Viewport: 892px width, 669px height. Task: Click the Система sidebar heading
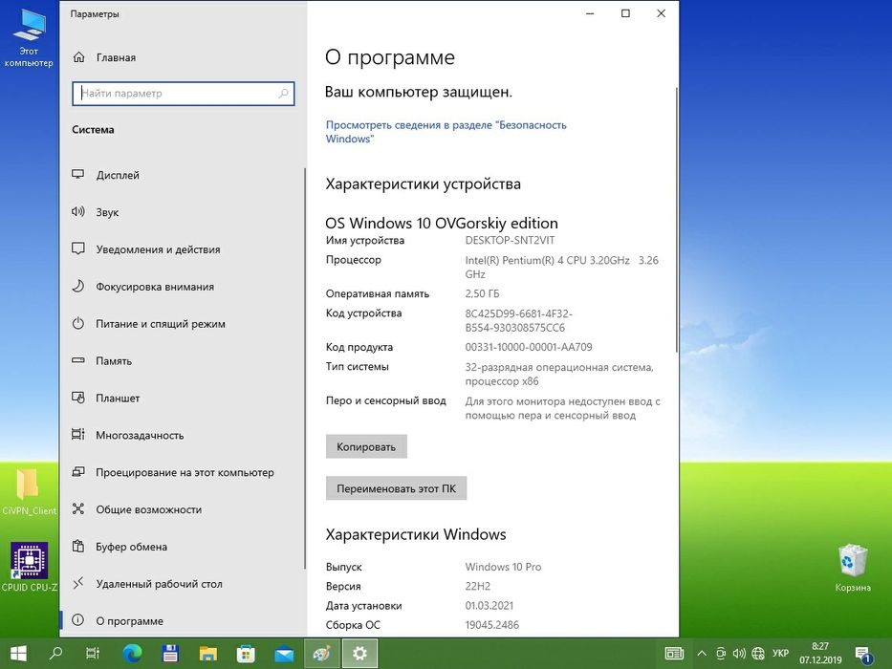[93, 130]
